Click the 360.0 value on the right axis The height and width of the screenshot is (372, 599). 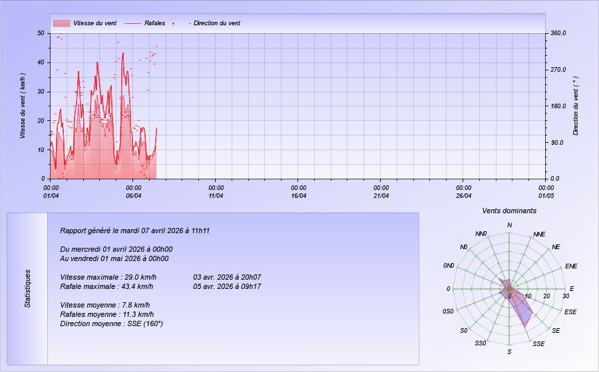(556, 33)
